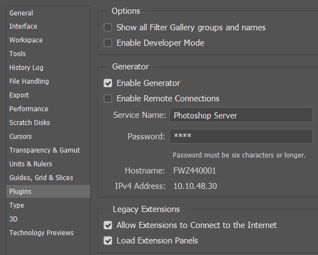Screen dimensions: 318x255
Task: Open the General preferences category
Action: coord(21,13)
